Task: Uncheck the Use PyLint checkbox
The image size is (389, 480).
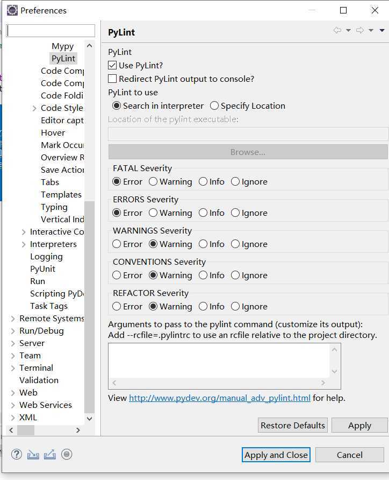Action: [x=112, y=65]
